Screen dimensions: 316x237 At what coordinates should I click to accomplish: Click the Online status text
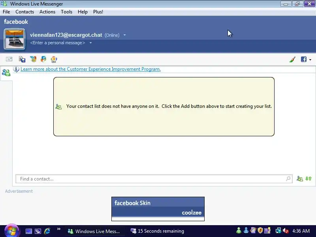(x=112, y=35)
